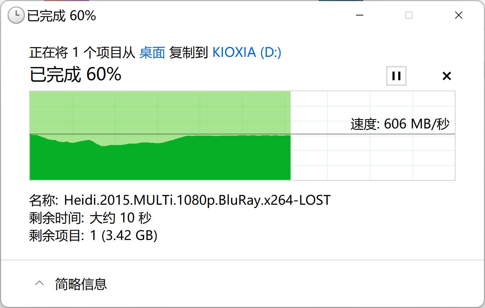Click the 剩余项目 1 (3.42 GB) line

(x=93, y=236)
